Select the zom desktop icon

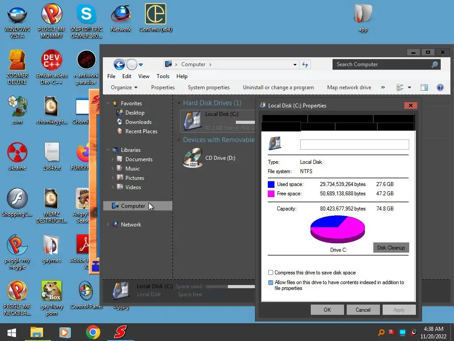[x=17, y=110]
